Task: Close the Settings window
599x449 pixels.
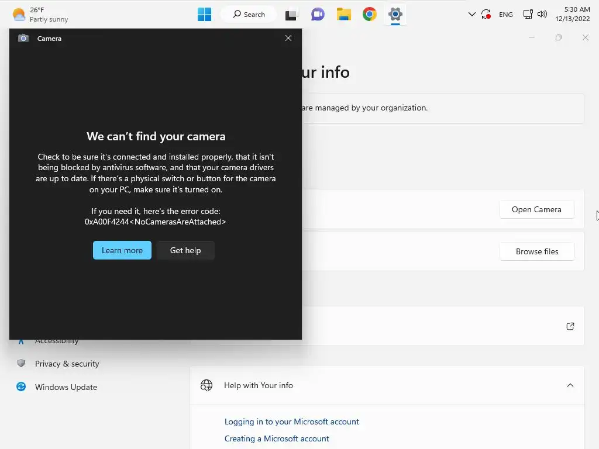Action: click(x=585, y=37)
